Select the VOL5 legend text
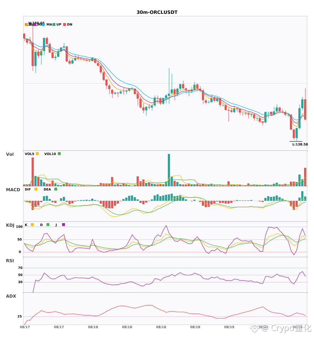Viewport: 314px width, 337px height. click(x=29, y=154)
